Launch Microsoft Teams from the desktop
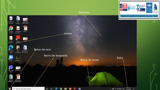 (11, 68)
